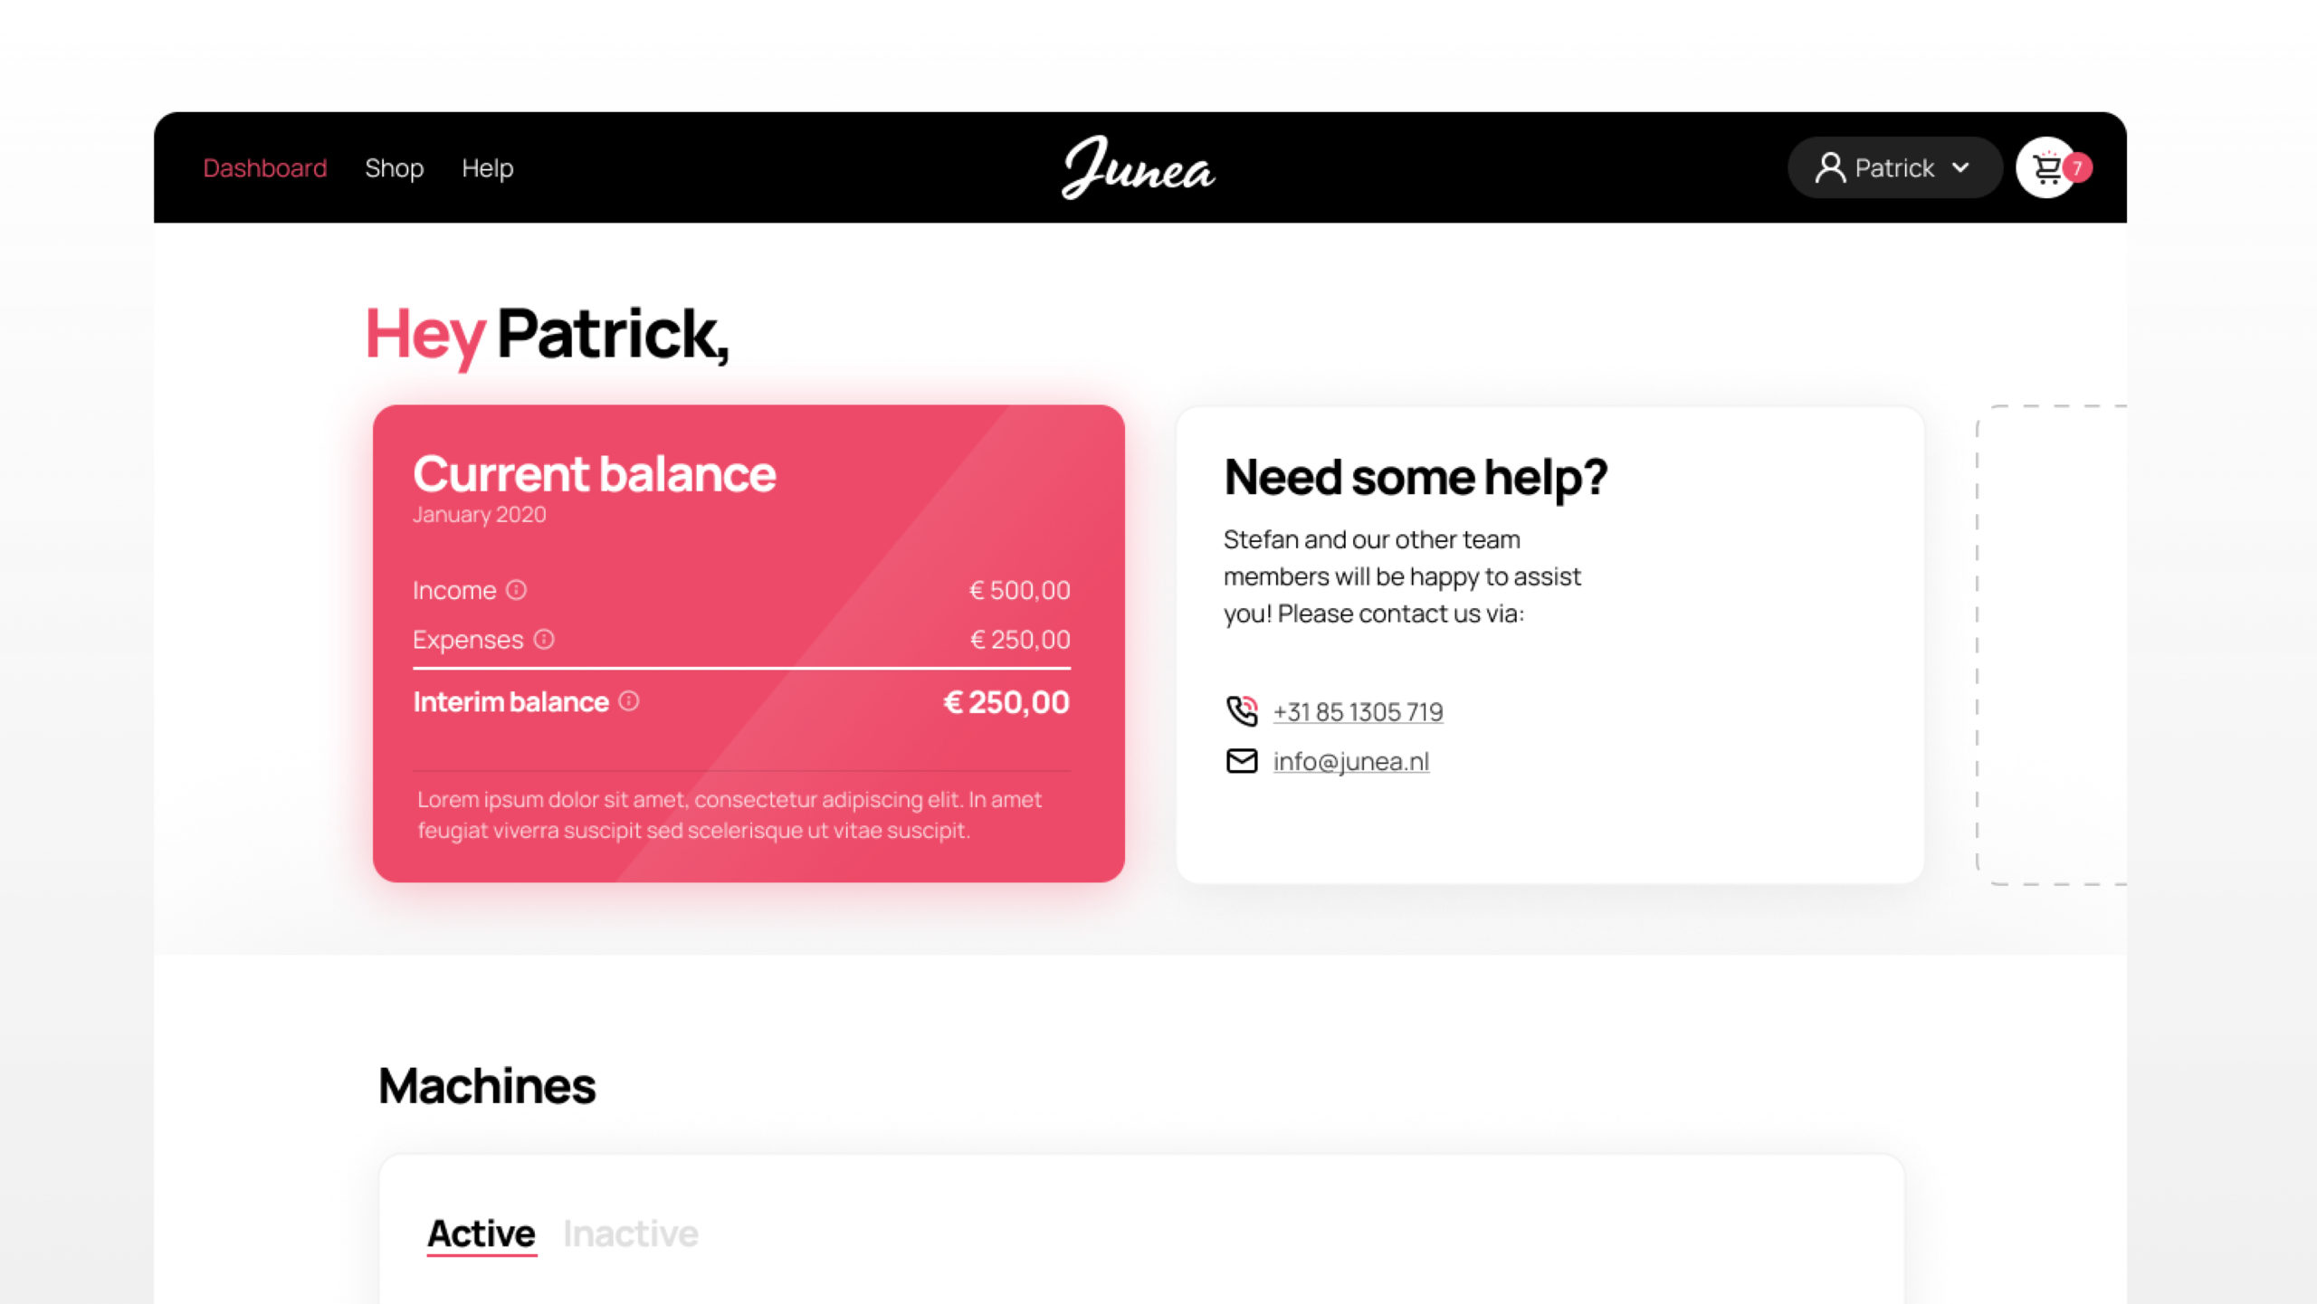
Task: Click the info icon beside Interim balance
Action: [629, 701]
